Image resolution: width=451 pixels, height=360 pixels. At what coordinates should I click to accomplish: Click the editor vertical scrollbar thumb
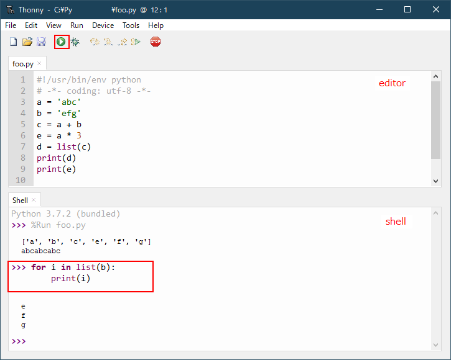435,120
